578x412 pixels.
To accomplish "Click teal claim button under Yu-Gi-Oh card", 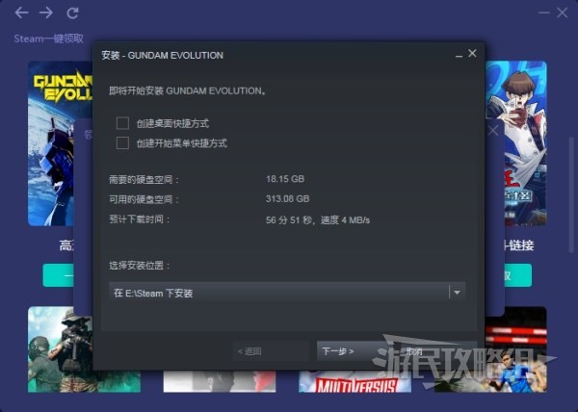I will click(x=518, y=275).
